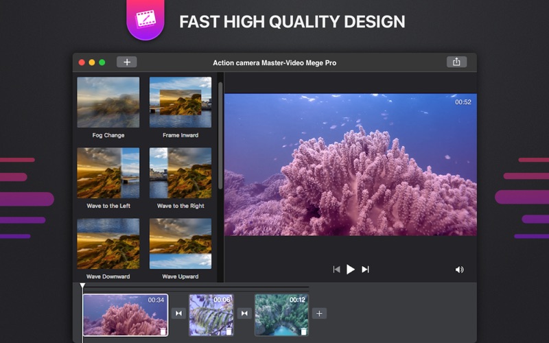
Task: Click the video preview area
Action: 350,165
